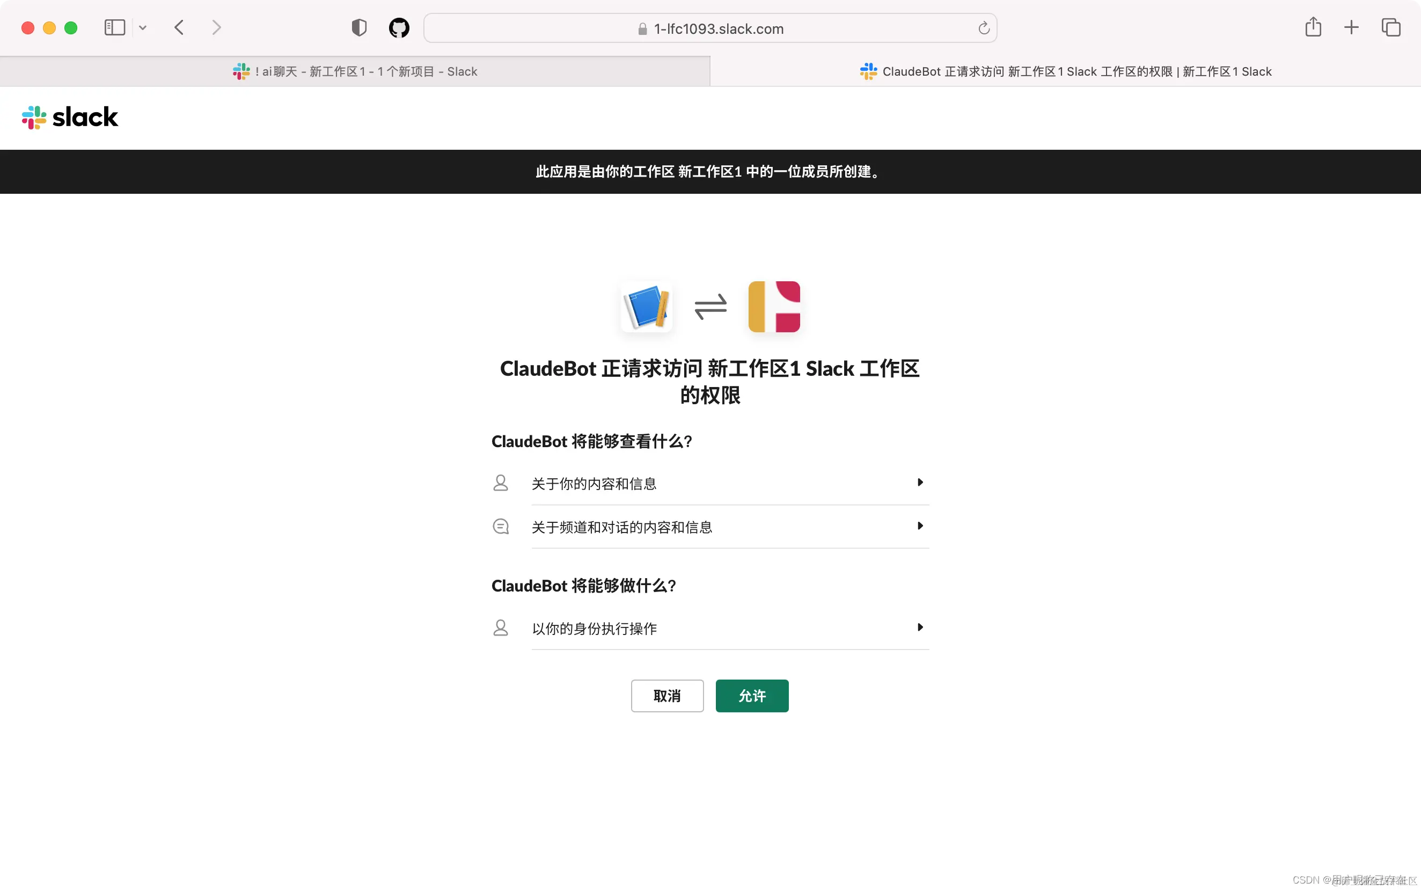Click the dark banner about the app's creator
Image resolution: width=1421 pixels, height=890 pixels.
point(710,171)
